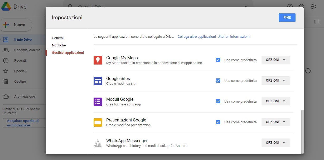This screenshot has width=324, height=160.
Task: Click the Moduli Google purple icon
Action: 98,102
